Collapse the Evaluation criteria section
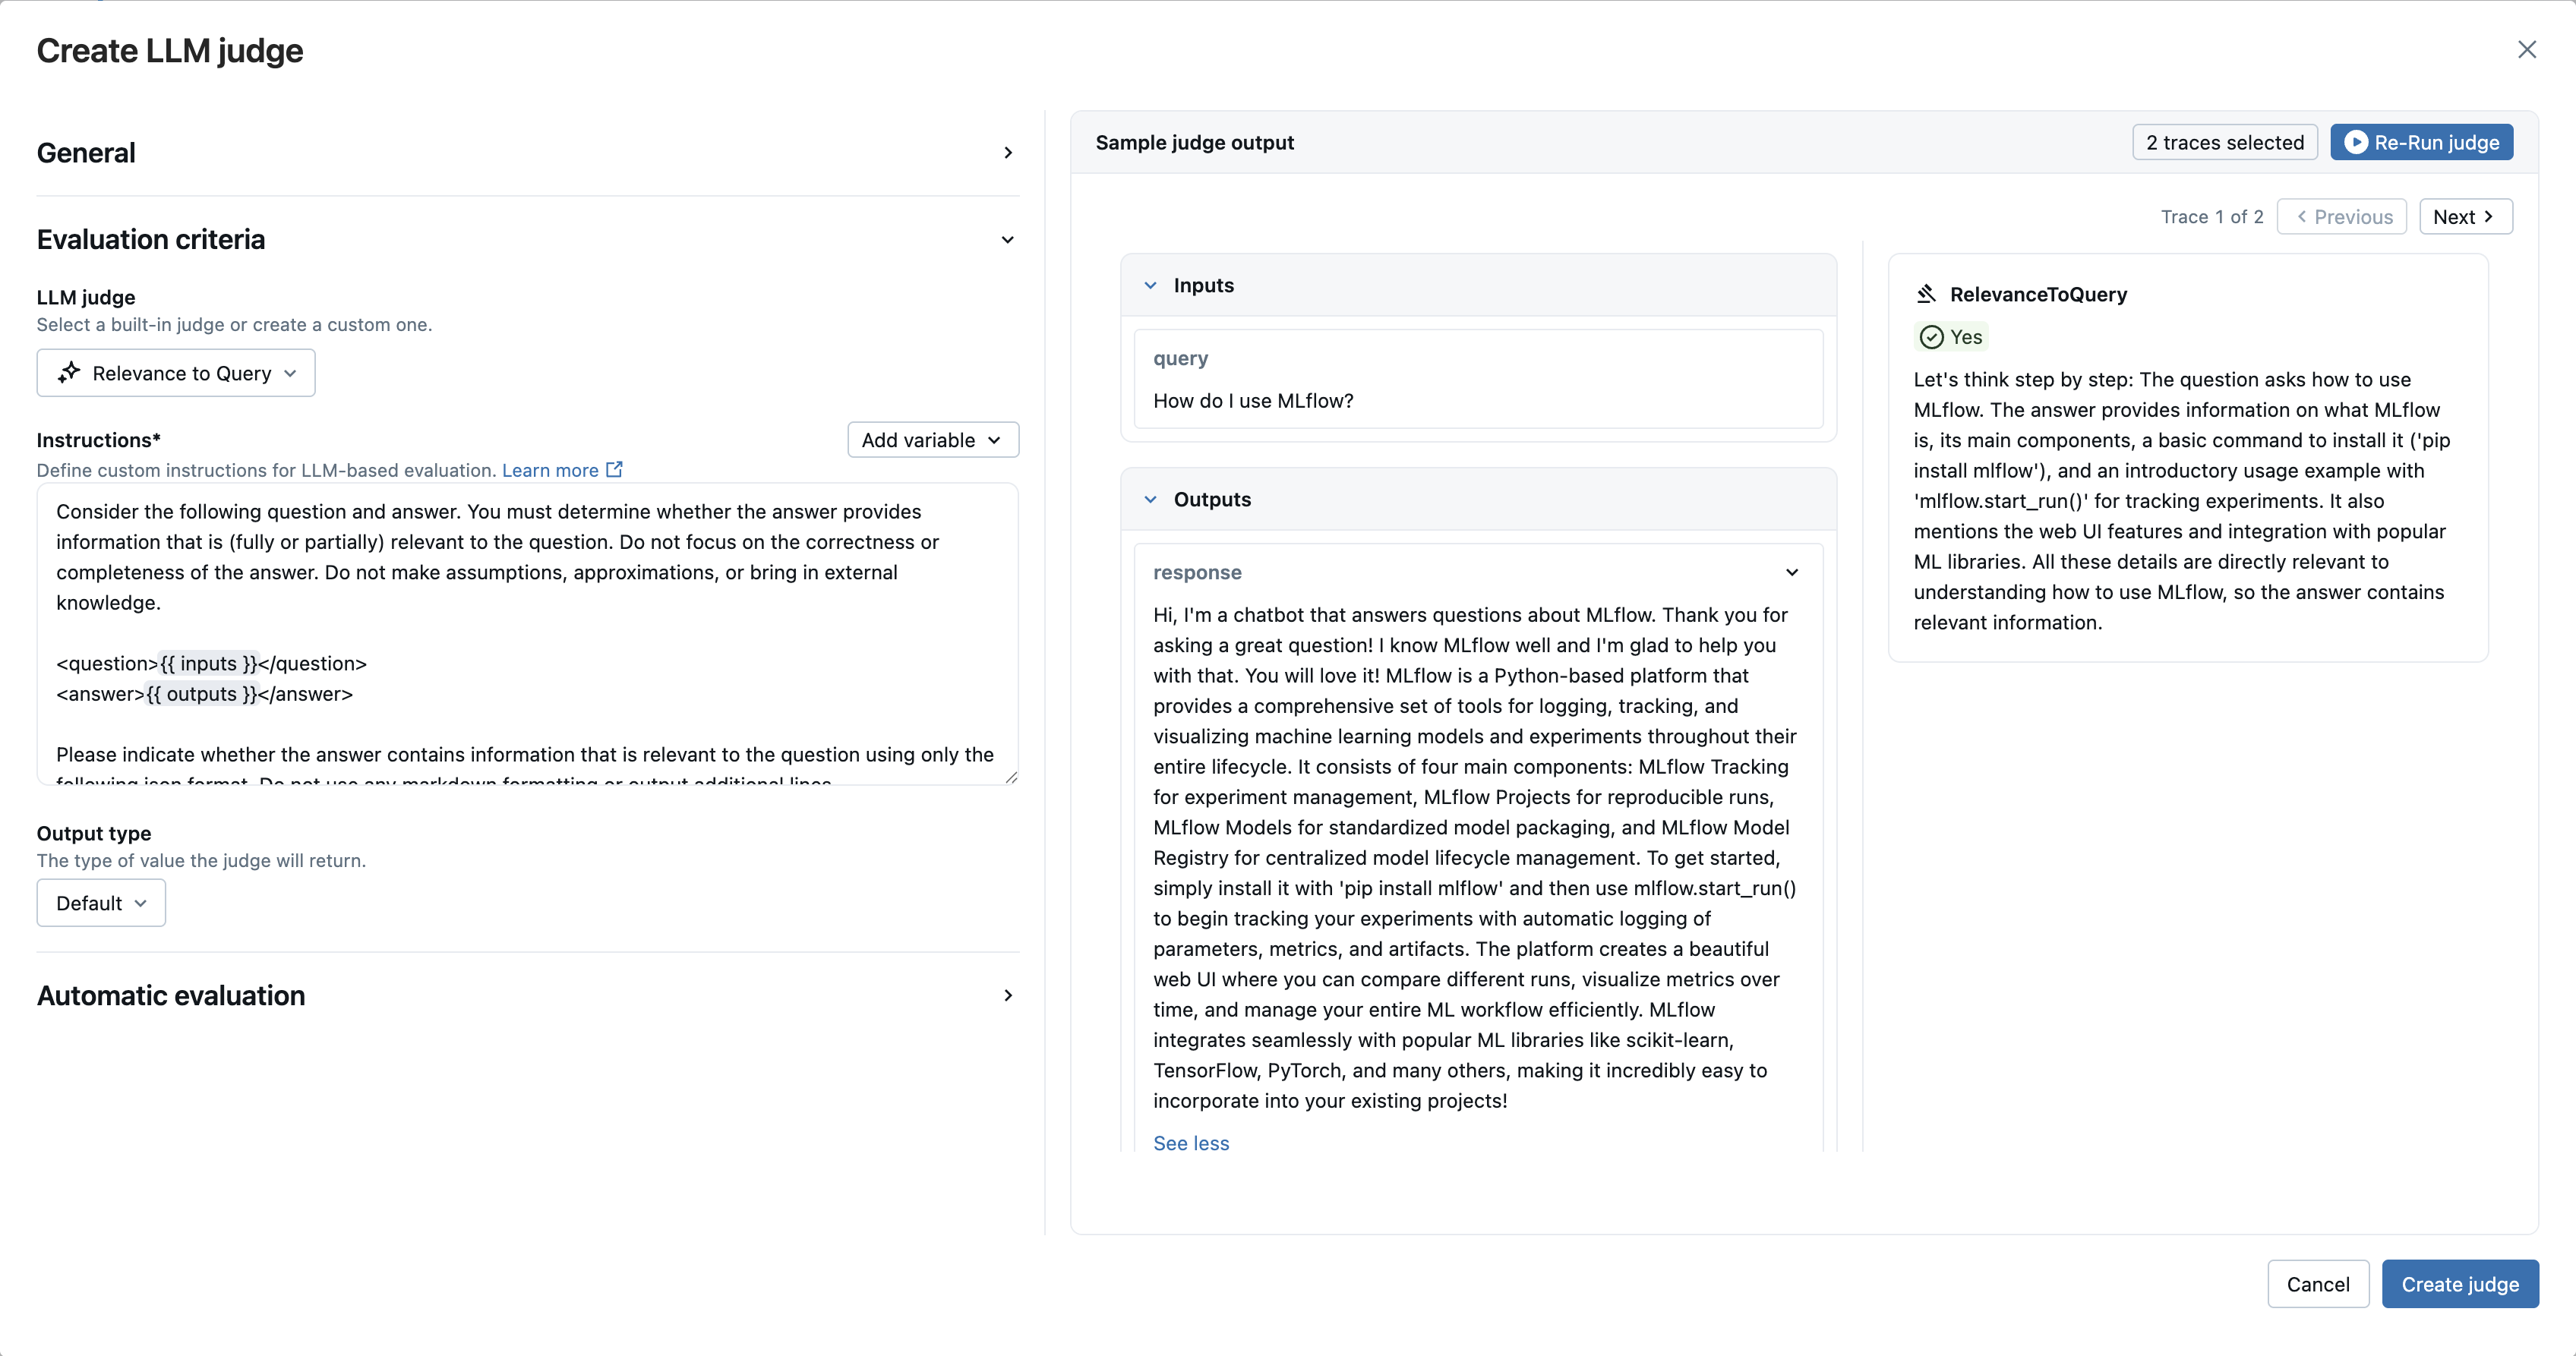 click(1008, 239)
